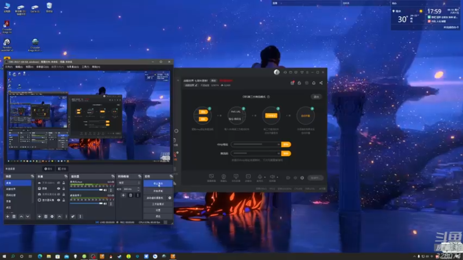Screen dimensions: 463x260
Task: Remove the transition with the Transitions trash icon
Action: point(131,195)
